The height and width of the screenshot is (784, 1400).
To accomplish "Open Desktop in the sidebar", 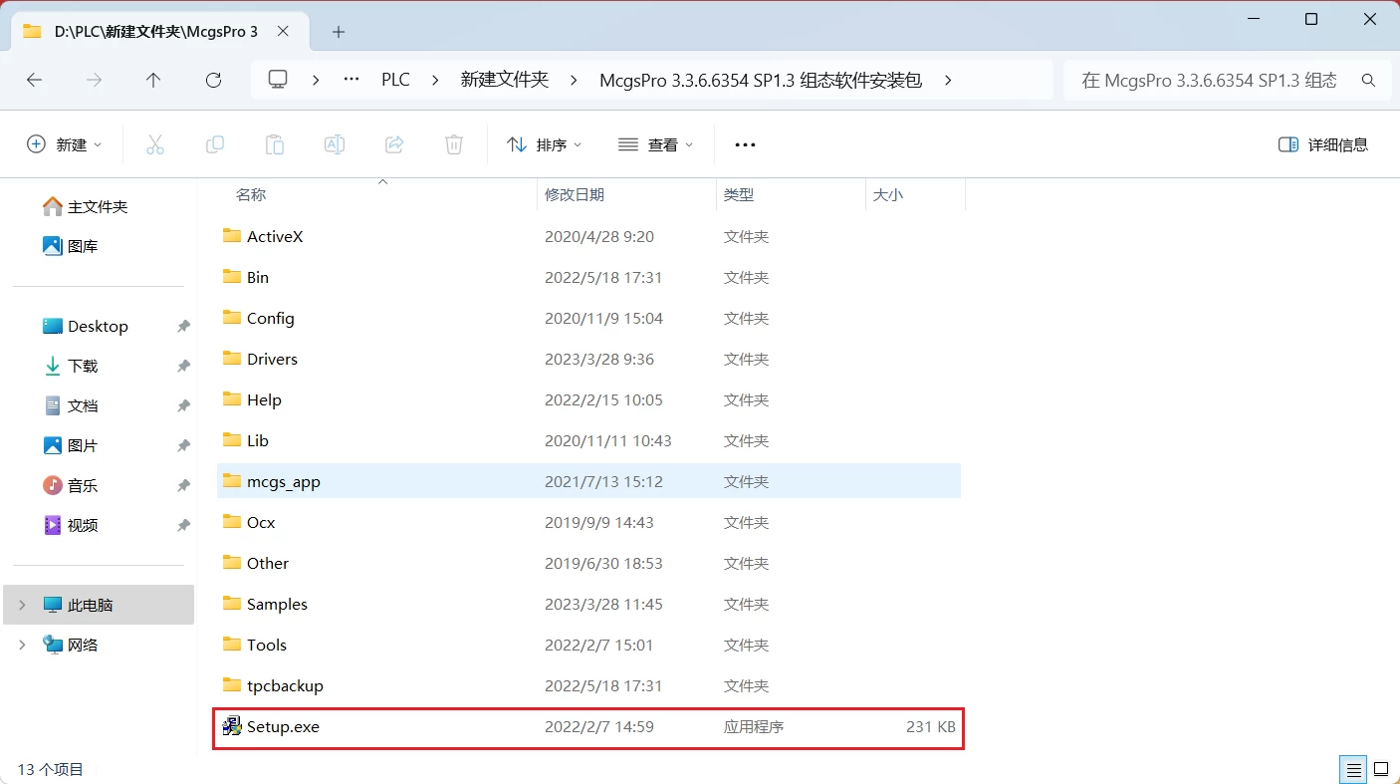I will pyautogui.click(x=99, y=326).
